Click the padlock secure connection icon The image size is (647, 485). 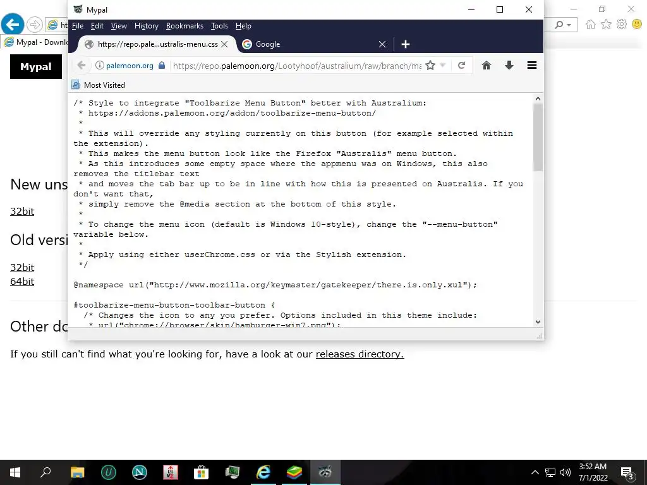click(x=162, y=65)
